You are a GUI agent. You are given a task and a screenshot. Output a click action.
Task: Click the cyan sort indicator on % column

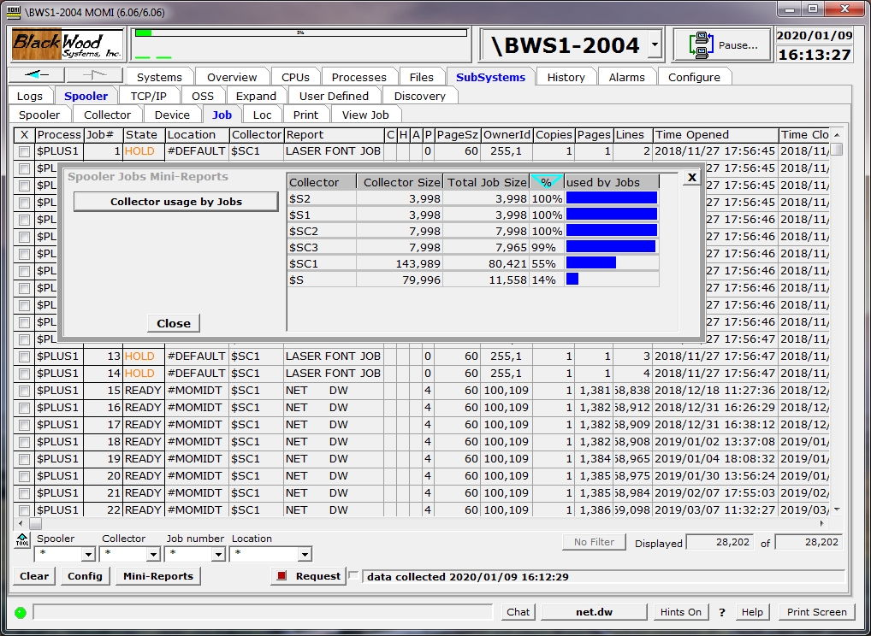click(547, 181)
